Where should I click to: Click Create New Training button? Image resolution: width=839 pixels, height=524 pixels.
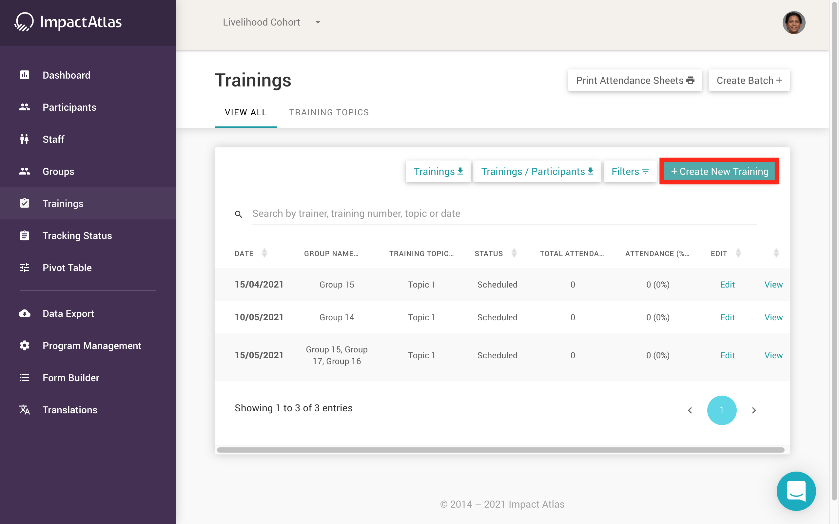point(719,171)
